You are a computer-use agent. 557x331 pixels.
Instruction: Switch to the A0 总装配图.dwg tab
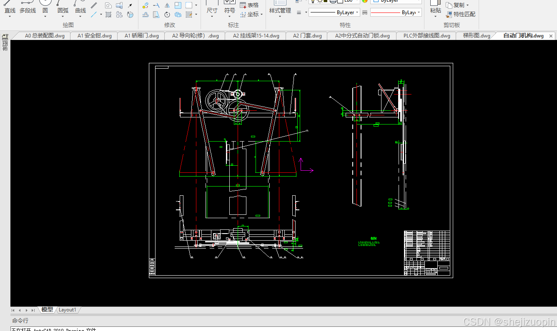click(x=45, y=36)
